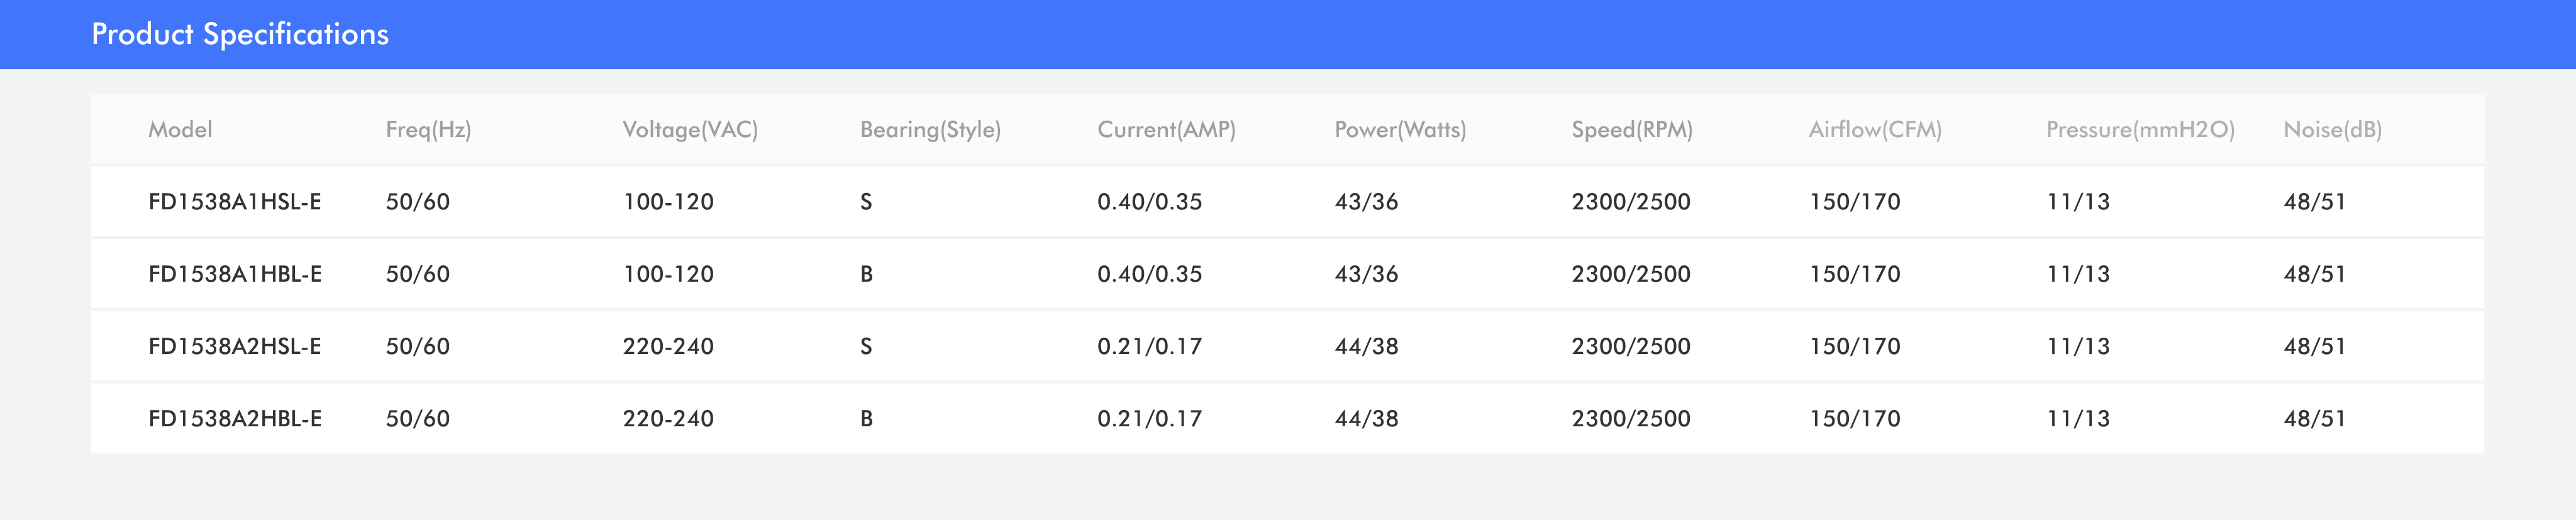Click the Product Specifications heading
This screenshot has height=520, width=2576.
coord(240,34)
